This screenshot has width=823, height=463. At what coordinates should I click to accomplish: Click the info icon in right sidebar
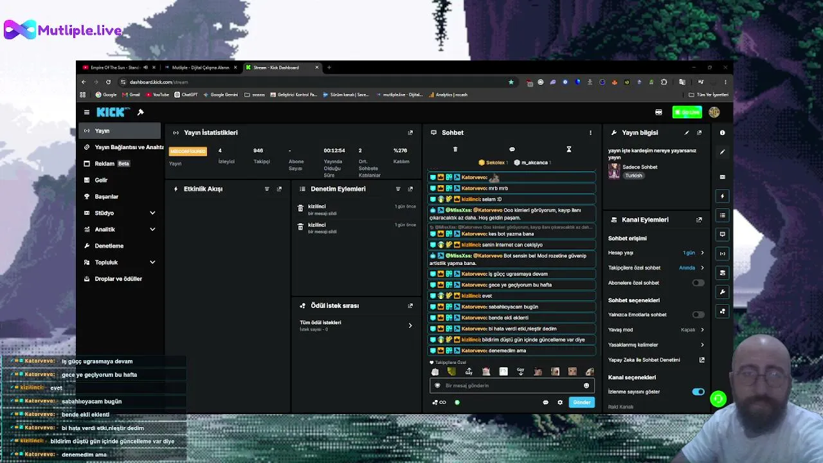pos(722,132)
